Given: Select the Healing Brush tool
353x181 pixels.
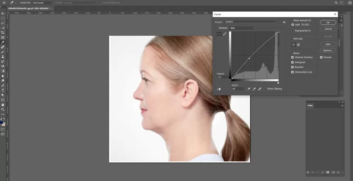Looking at the screenshot, I should (x=3, y=47).
